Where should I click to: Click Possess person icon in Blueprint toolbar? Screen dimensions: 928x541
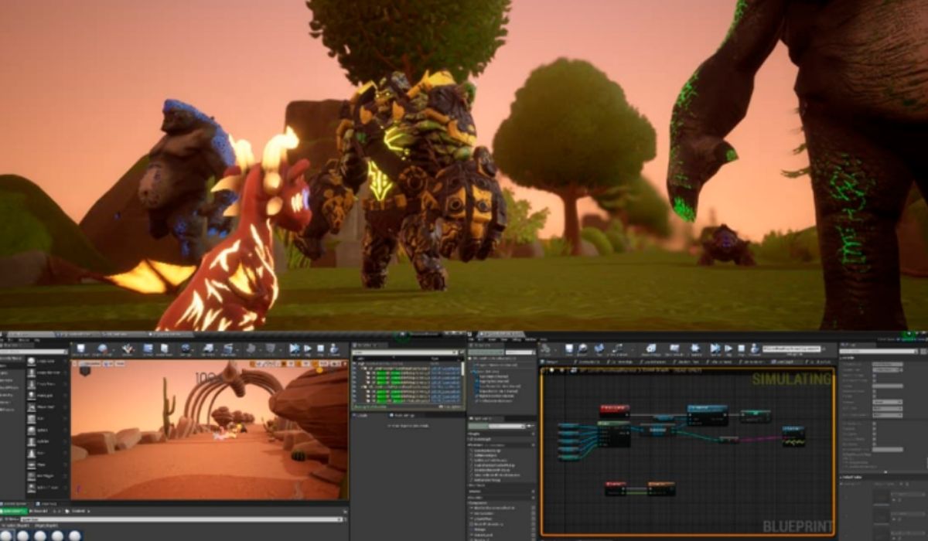(755, 349)
